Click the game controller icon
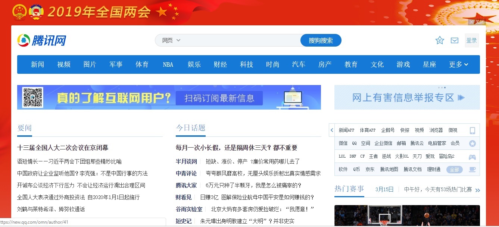499x227 pixels. click(473, 157)
